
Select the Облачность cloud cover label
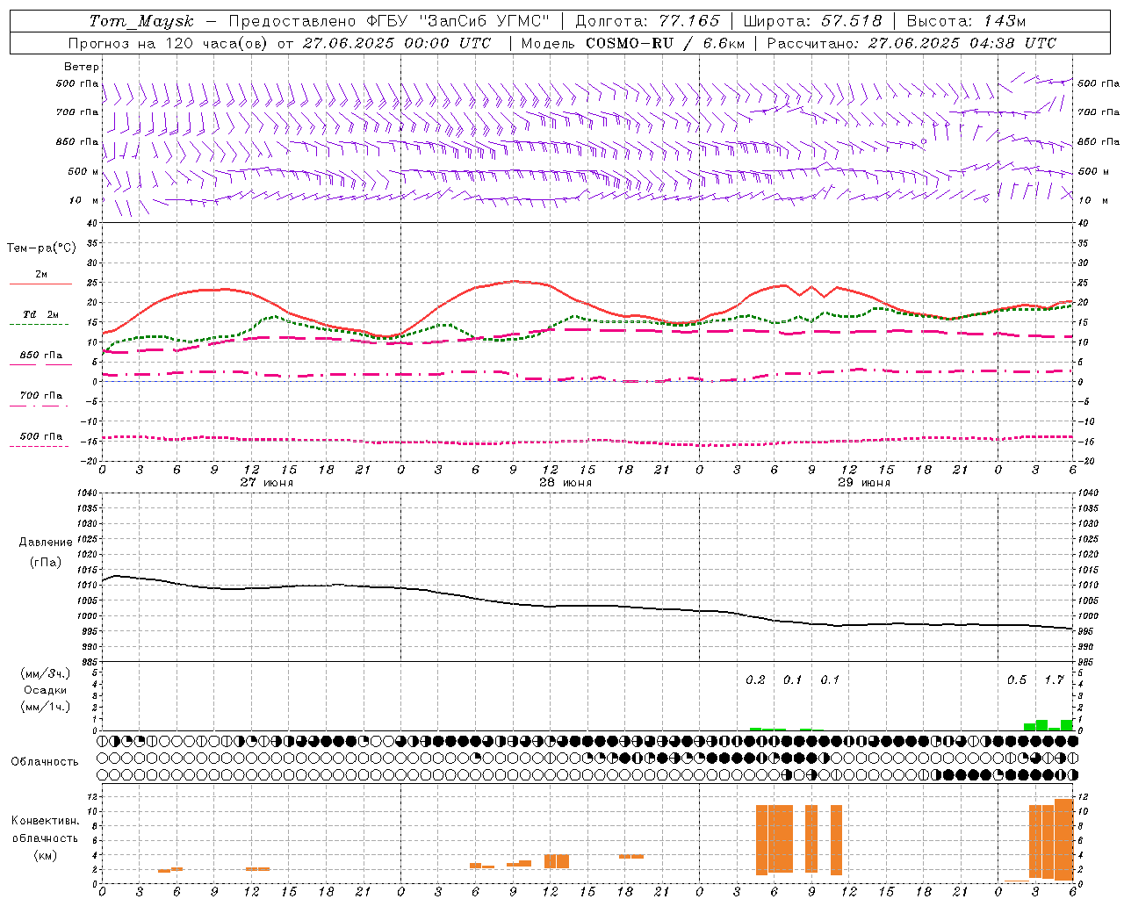(45, 761)
